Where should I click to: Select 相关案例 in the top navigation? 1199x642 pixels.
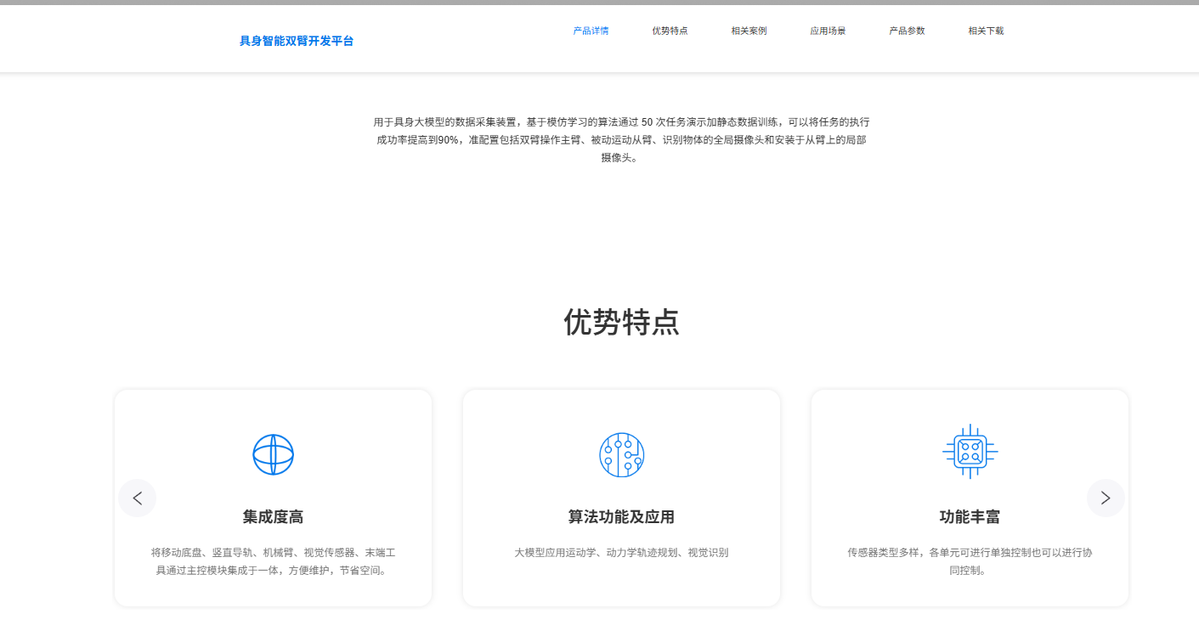[x=749, y=31]
